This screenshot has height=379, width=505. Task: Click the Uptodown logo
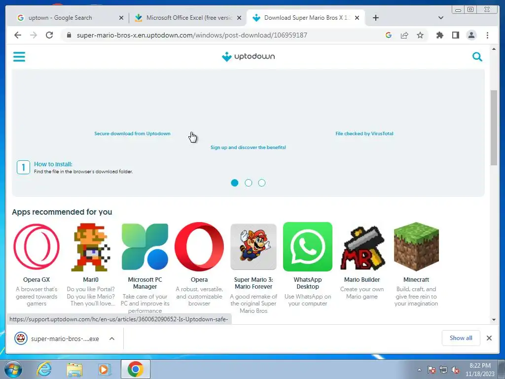coord(249,56)
